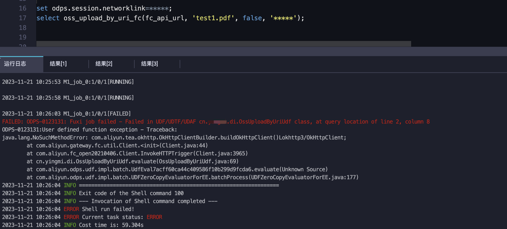This screenshot has width=507, height=229.
Task: Click the 'set' keyword on line 16
Action: coord(42,8)
